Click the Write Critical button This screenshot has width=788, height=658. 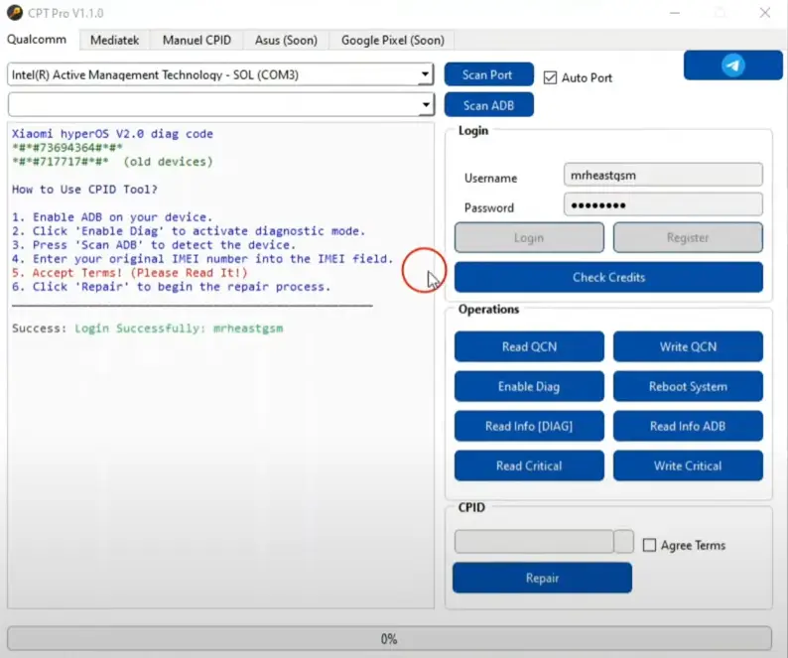(x=688, y=465)
